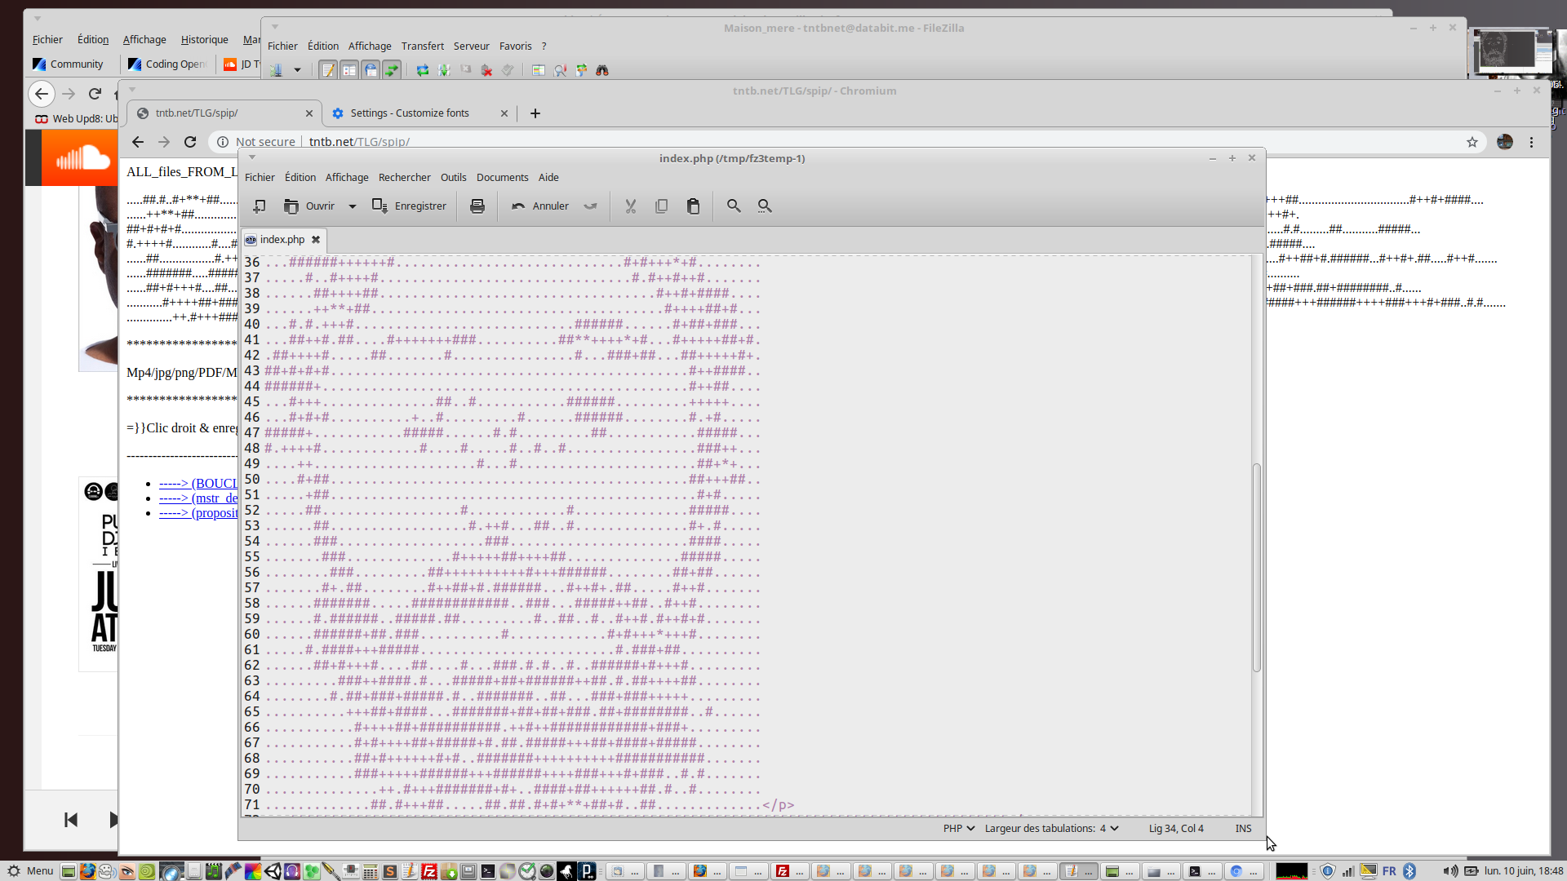Click the print icon in editor toolbar
The height and width of the screenshot is (881, 1567).
[x=477, y=206]
